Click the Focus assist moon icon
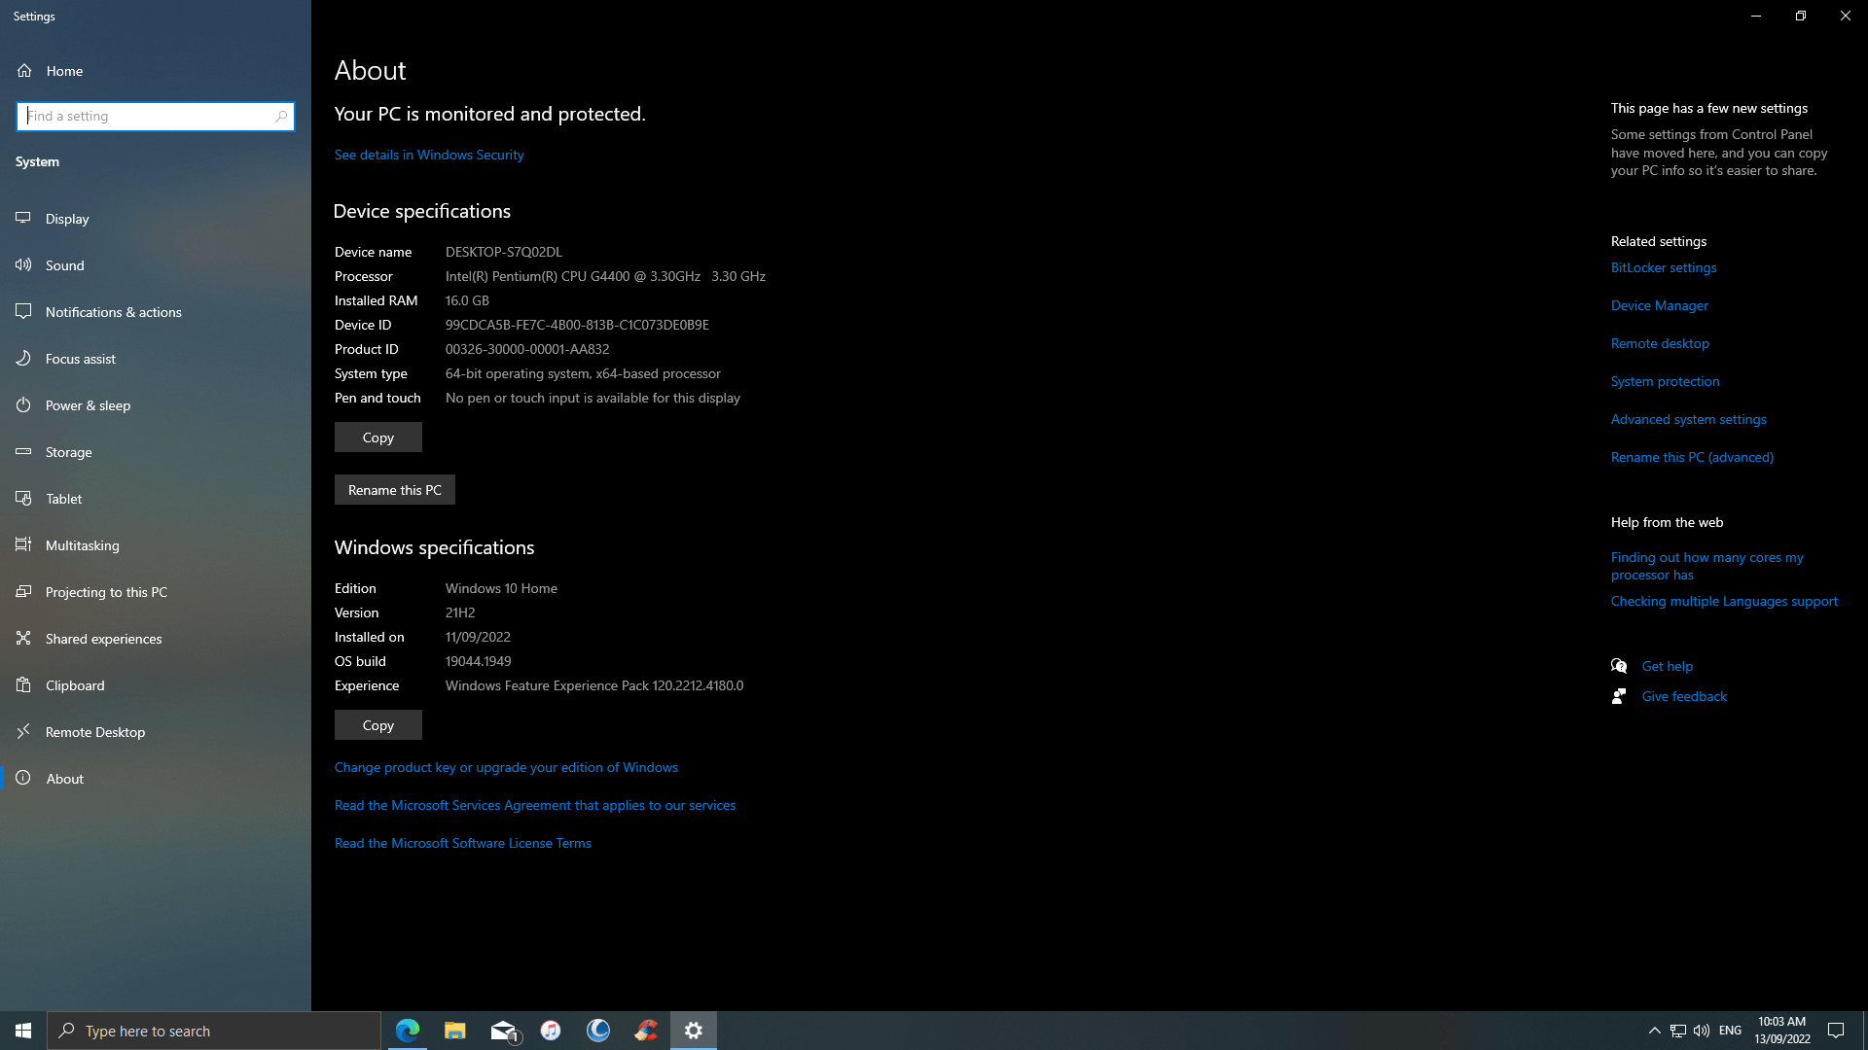 [x=23, y=358]
